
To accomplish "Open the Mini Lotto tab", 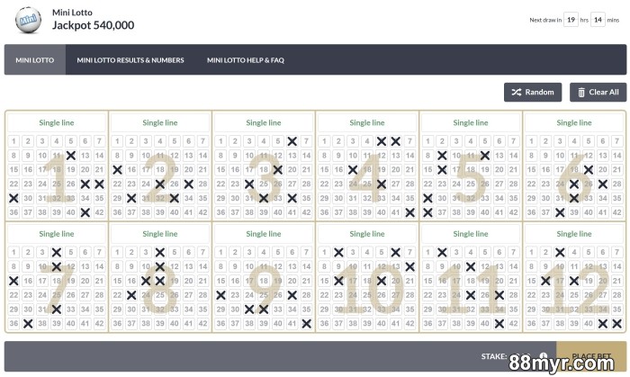I will click(x=35, y=60).
